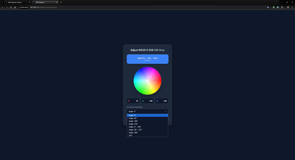Open the browser three-dot menu
Image resolution: width=295 pixels, height=160 pixels.
click(x=292, y=7)
